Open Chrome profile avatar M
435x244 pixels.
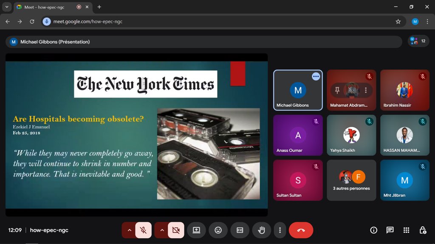(415, 22)
